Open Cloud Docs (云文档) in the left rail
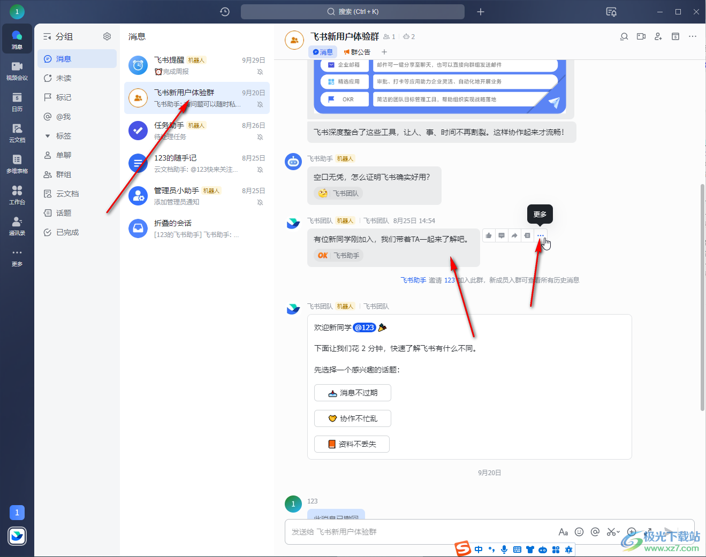This screenshot has height=557, width=706. coord(17,133)
